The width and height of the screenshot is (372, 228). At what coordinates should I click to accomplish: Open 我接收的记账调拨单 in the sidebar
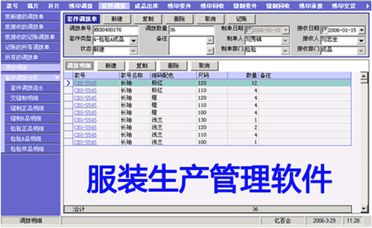pos(31,37)
